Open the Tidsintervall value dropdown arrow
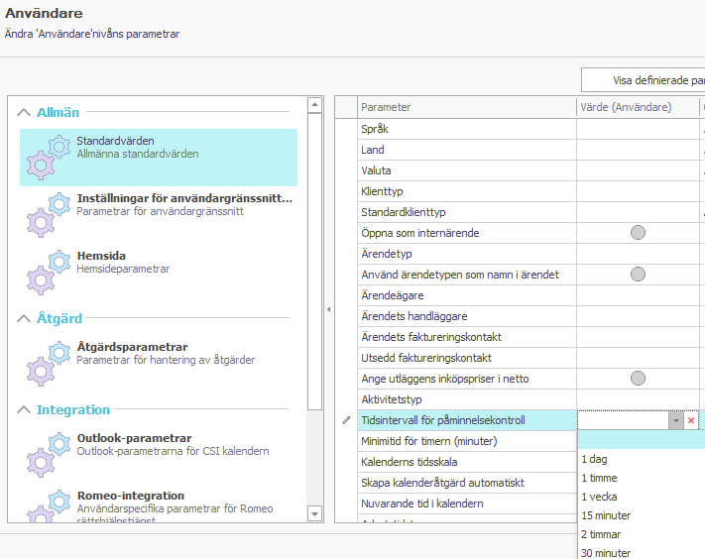Viewport: 705px width, 559px height. tap(676, 420)
